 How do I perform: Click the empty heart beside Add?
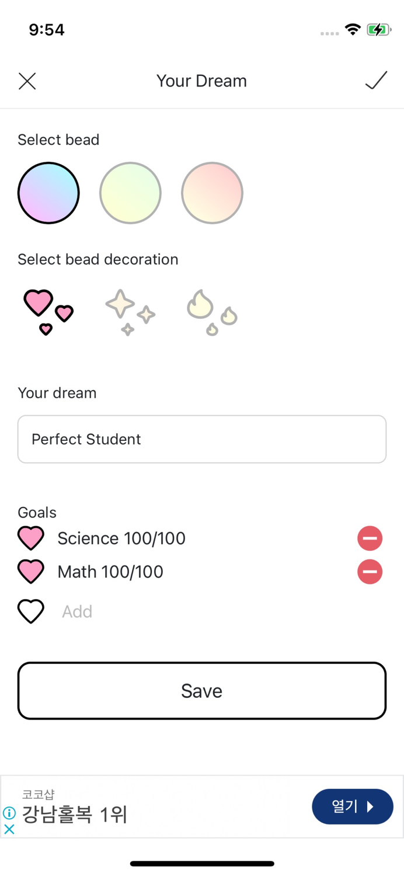click(x=31, y=611)
